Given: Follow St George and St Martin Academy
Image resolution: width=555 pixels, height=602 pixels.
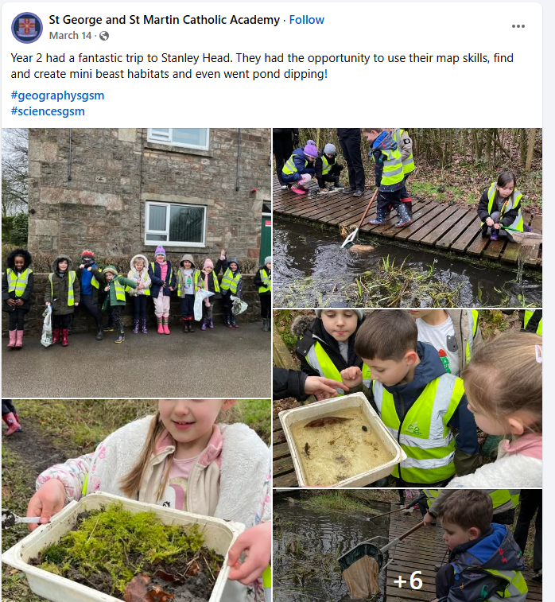Looking at the screenshot, I should (306, 20).
